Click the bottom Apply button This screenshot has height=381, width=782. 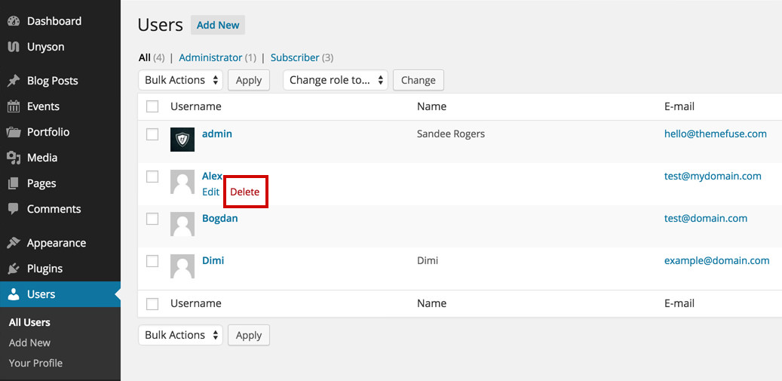tap(249, 335)
